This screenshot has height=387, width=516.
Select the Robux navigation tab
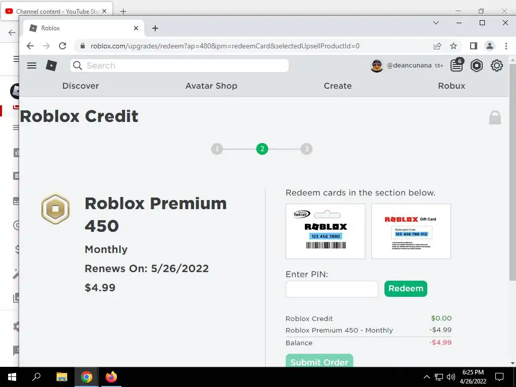click(x=451, y=86)
